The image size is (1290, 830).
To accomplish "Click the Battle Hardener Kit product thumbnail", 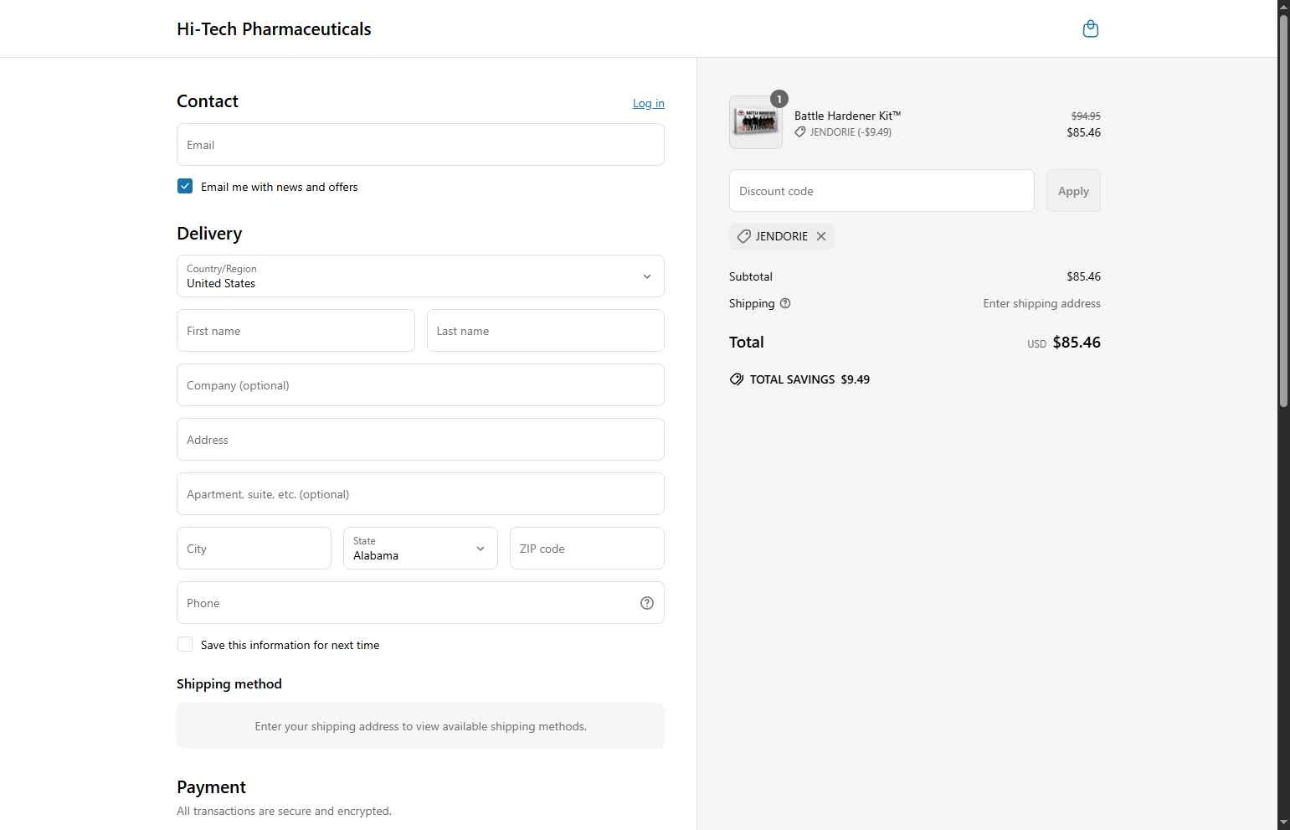I will point(756,122).
